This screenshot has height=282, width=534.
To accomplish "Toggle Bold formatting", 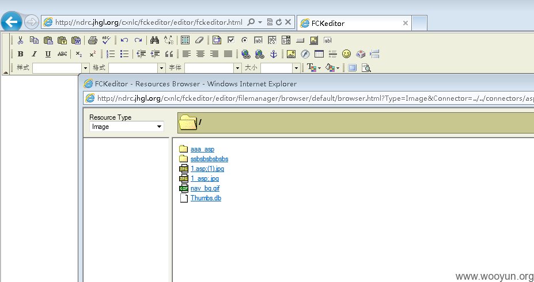I will point(20,54).
